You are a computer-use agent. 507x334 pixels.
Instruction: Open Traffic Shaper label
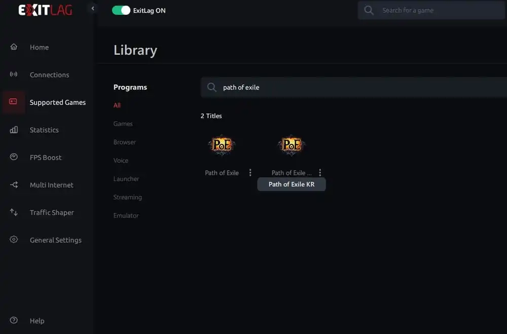52,212
